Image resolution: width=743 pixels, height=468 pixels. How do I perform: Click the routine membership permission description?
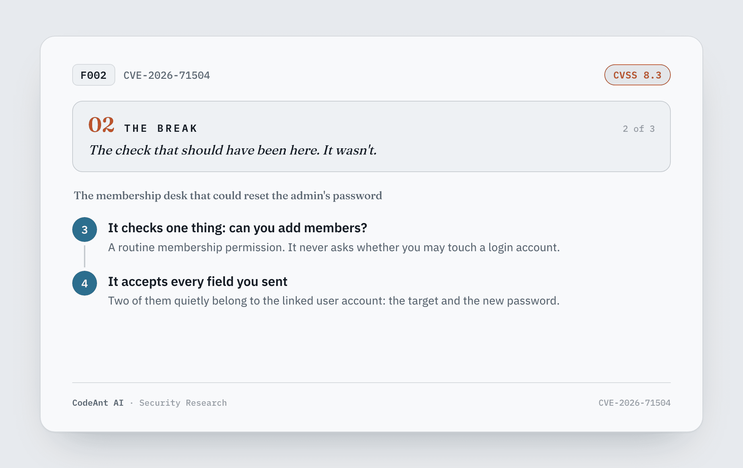tap(334, 247)
